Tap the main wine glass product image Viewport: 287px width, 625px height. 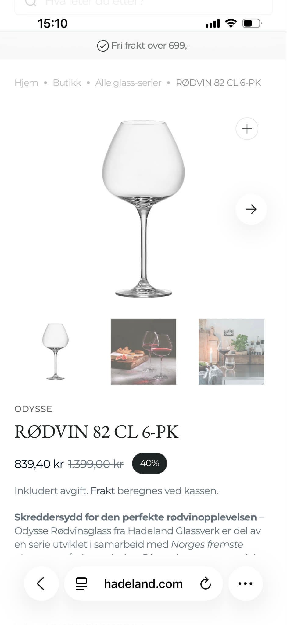(x=143, y=208)
